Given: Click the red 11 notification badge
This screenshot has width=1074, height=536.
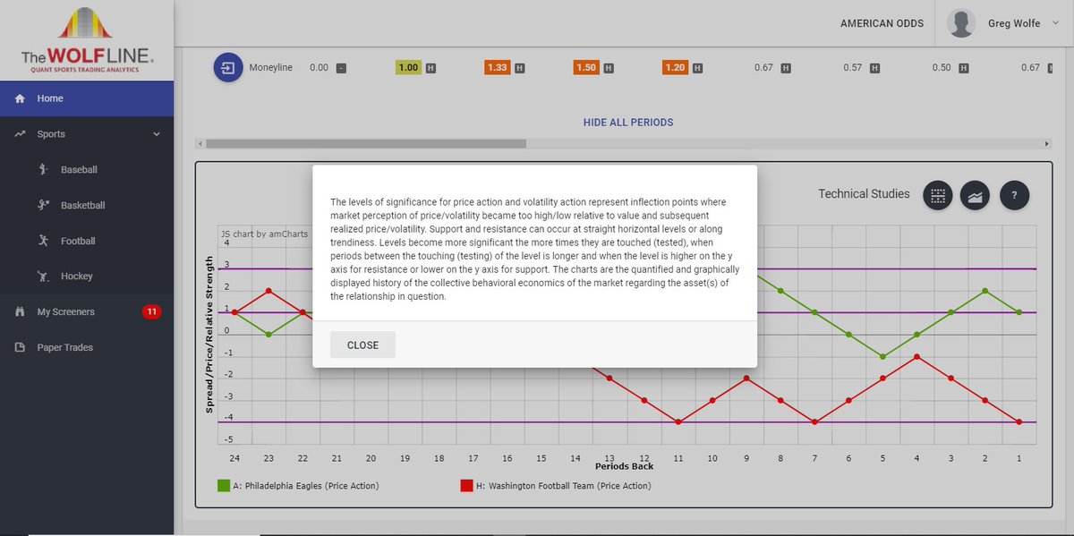Looking at the screenshot, I should tap(151, 312).
